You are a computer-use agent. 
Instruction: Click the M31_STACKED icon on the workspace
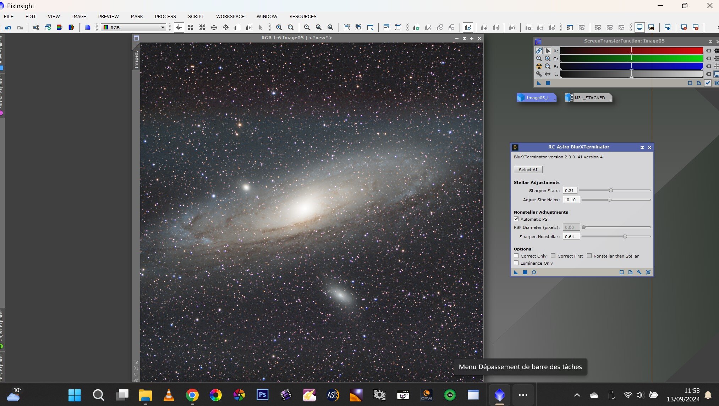click(x=589, y=98)
